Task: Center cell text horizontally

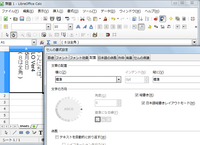Action: coord(106,27)
